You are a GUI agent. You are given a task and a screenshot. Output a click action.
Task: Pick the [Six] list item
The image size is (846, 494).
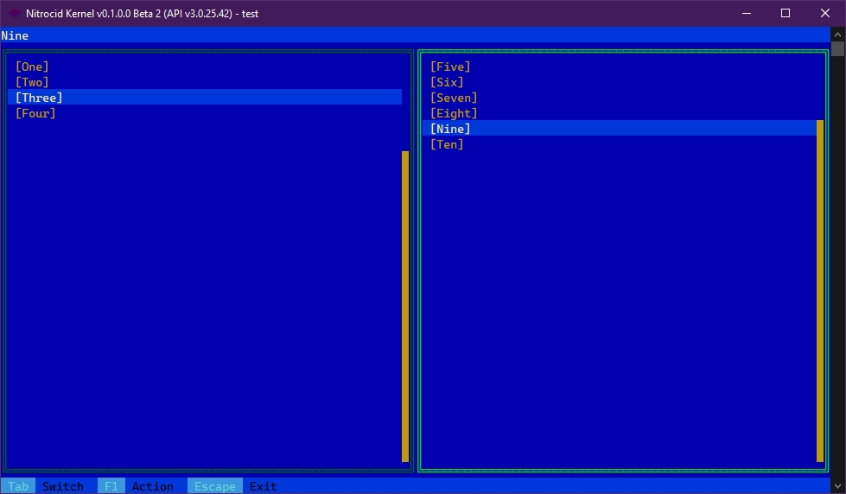[447, 82]
